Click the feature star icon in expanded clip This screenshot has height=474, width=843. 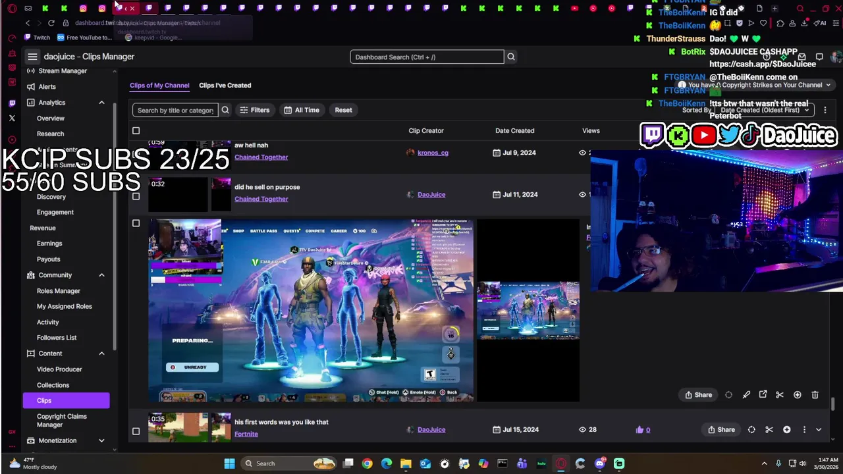pos(798,395)
